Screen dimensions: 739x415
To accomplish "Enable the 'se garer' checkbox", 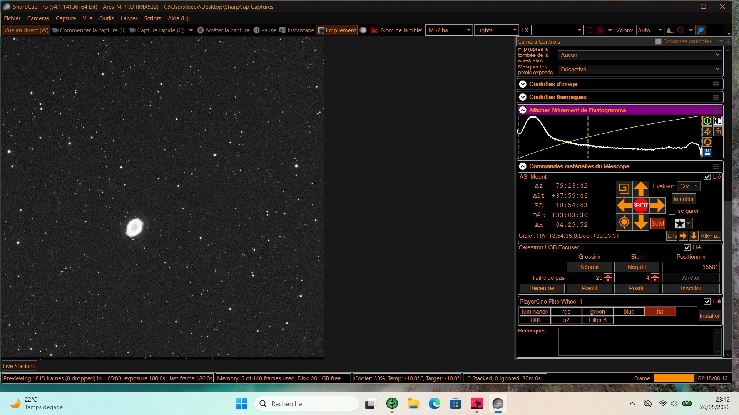I will coord(672,211).
